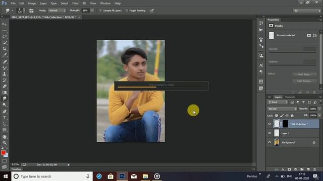Screen dimensions: 323x181
Task: Hide Layer 1 visibility eye
Action: coord(270,133)
